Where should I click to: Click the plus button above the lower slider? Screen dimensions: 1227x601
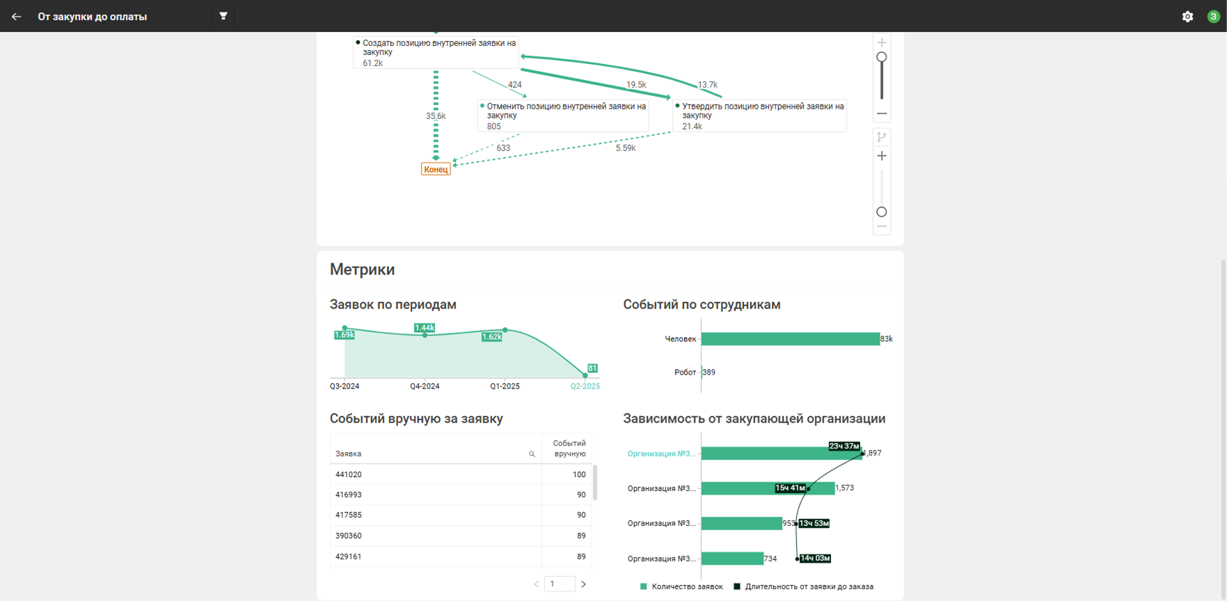[x=882, y=156]
